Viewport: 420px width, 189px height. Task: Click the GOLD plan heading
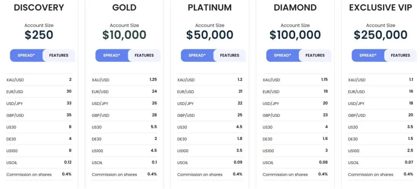[124, 8]
